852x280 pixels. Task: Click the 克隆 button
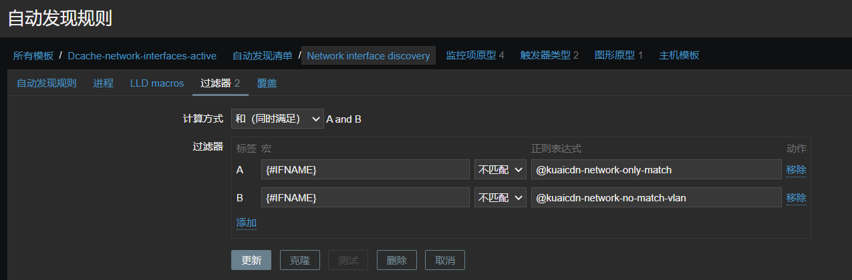[300, 260]
